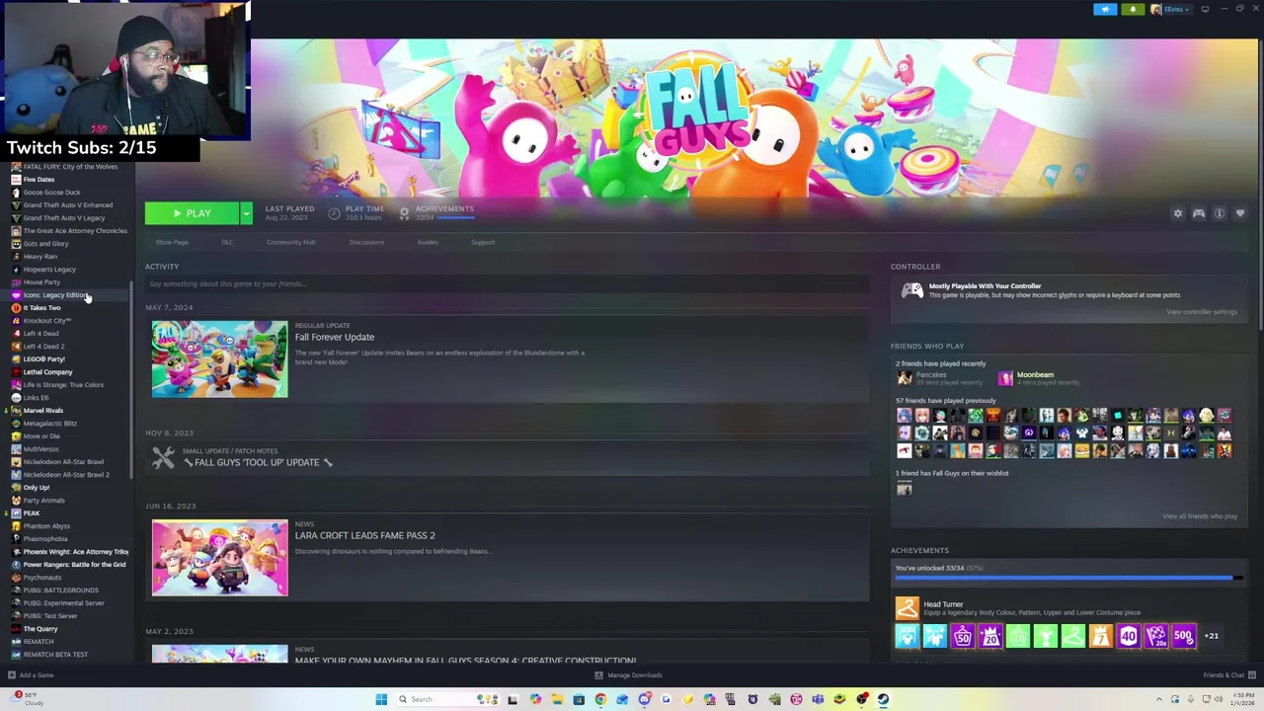Select PUBG: BATTLEGROUNDS in the library list
Image resolution: width=1264 pixels, height=711 pixels.
(60, 591)
